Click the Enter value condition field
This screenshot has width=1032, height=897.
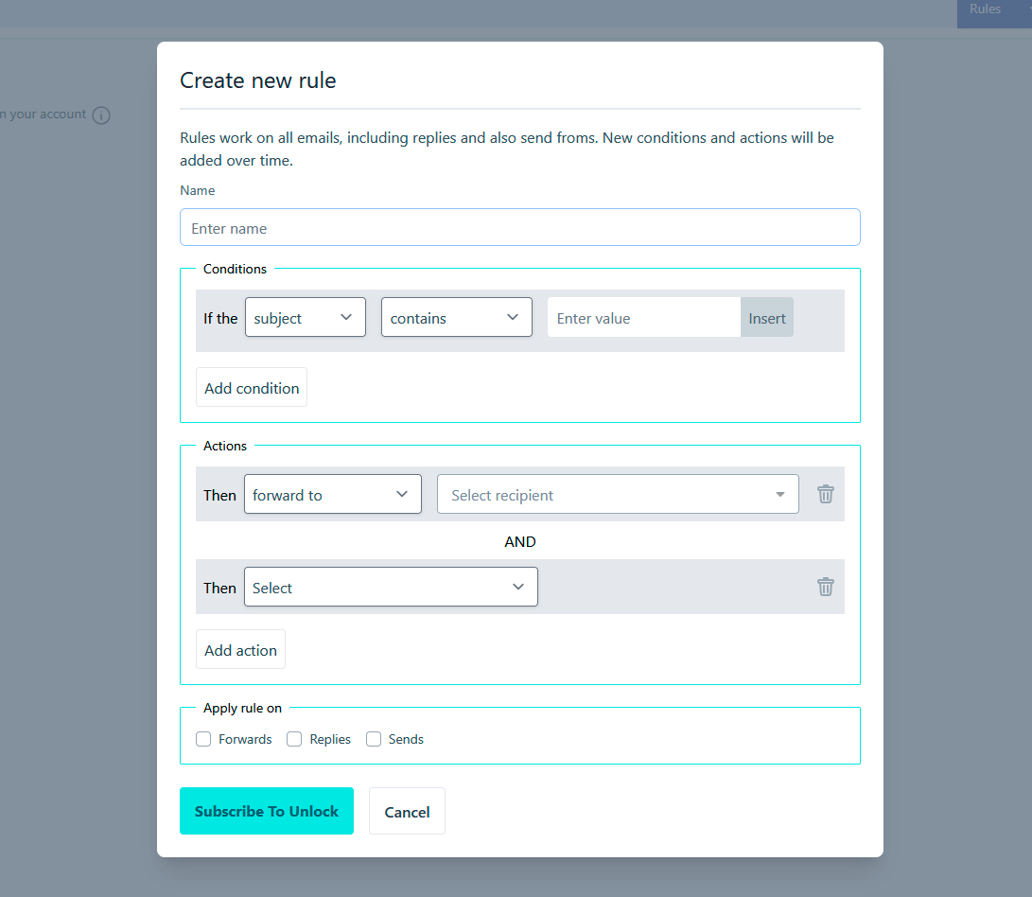click(x=644, y=317)
